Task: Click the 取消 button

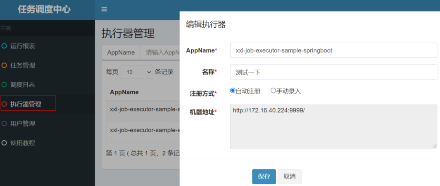Action: pos(289,176)
